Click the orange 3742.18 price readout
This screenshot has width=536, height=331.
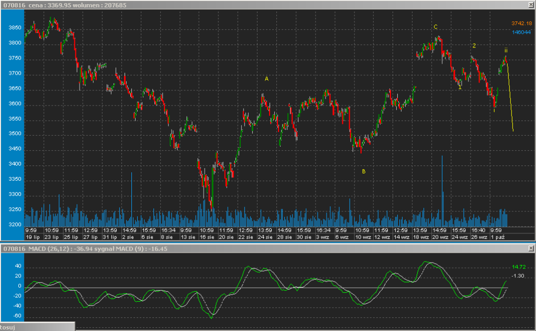coord(521,23)
